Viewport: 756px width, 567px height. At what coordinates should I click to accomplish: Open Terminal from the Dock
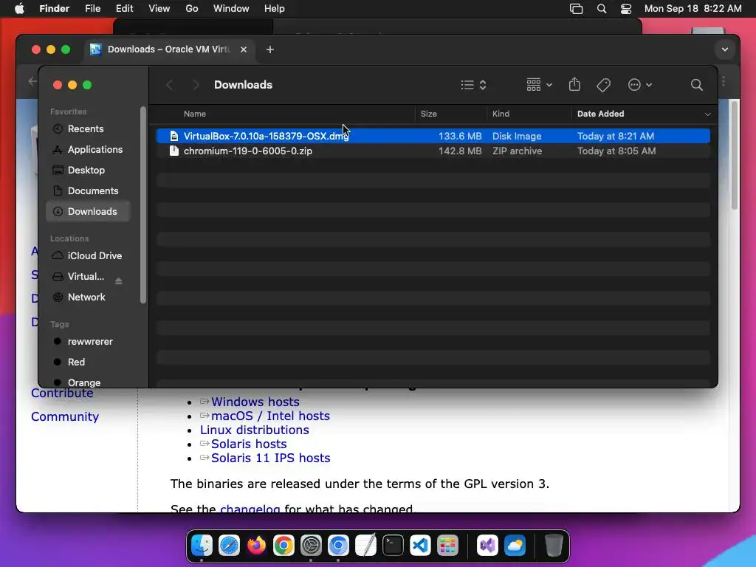pyautogui.click(x=393, y=546)
